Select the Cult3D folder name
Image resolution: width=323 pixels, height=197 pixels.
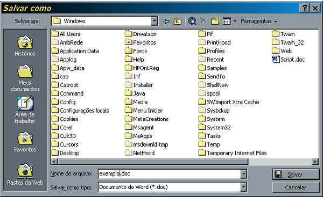68,136
